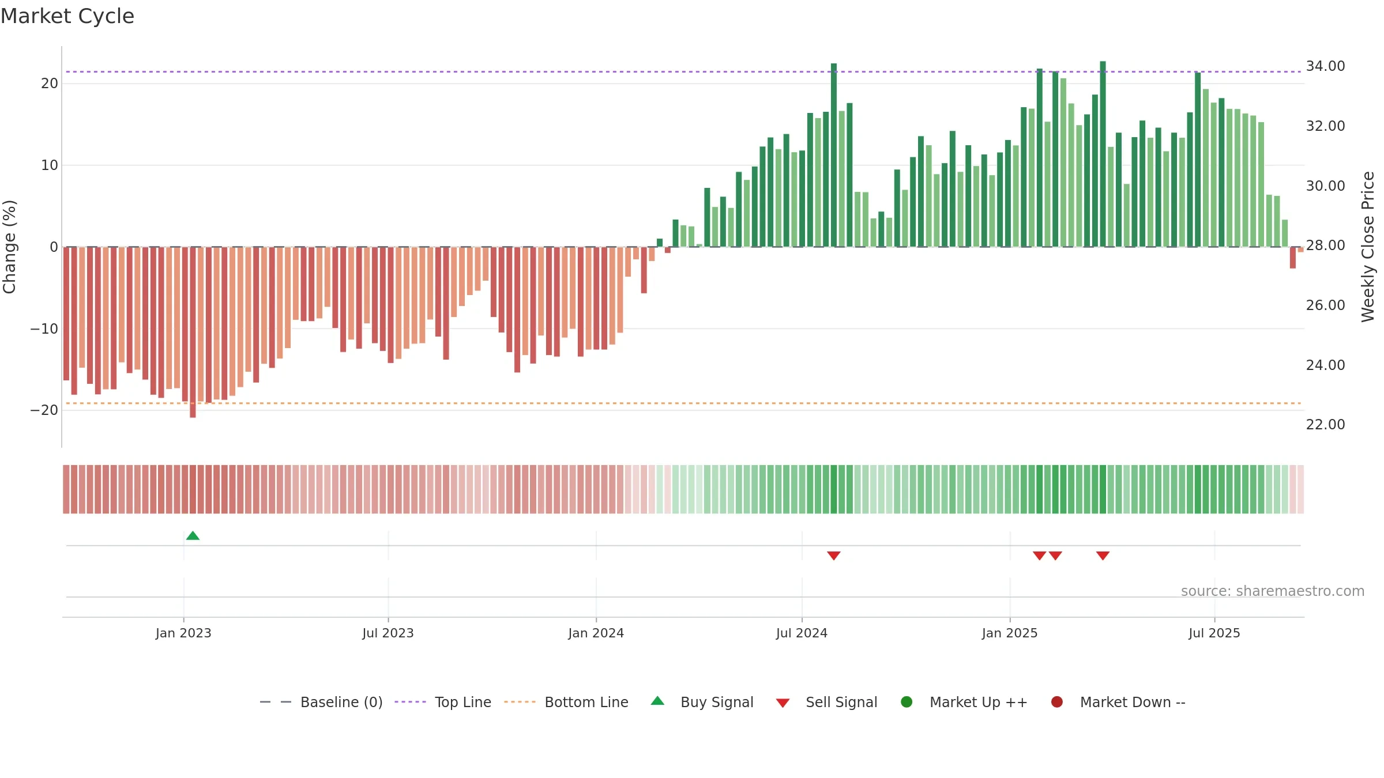Toggle the Market Down -- legend item

pos(1118,702)
